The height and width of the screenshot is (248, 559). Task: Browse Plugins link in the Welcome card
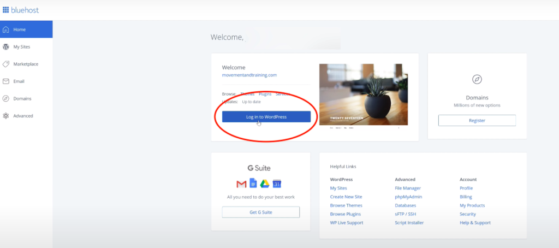(265, 94)
